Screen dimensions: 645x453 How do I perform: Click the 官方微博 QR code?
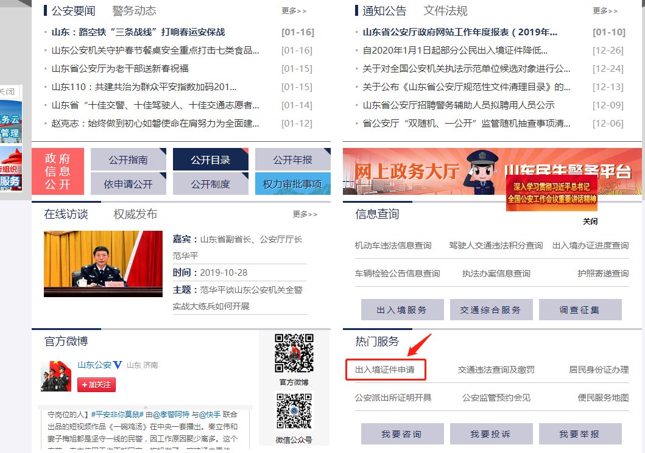[294, 353]
